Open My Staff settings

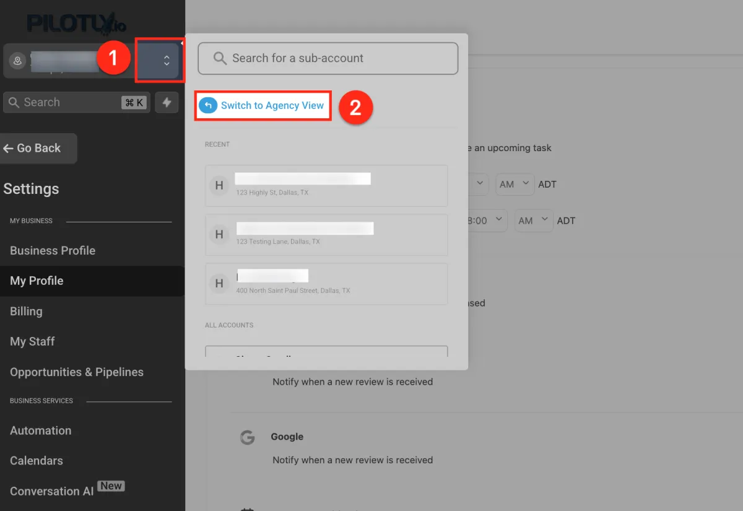tap(32, 341)
